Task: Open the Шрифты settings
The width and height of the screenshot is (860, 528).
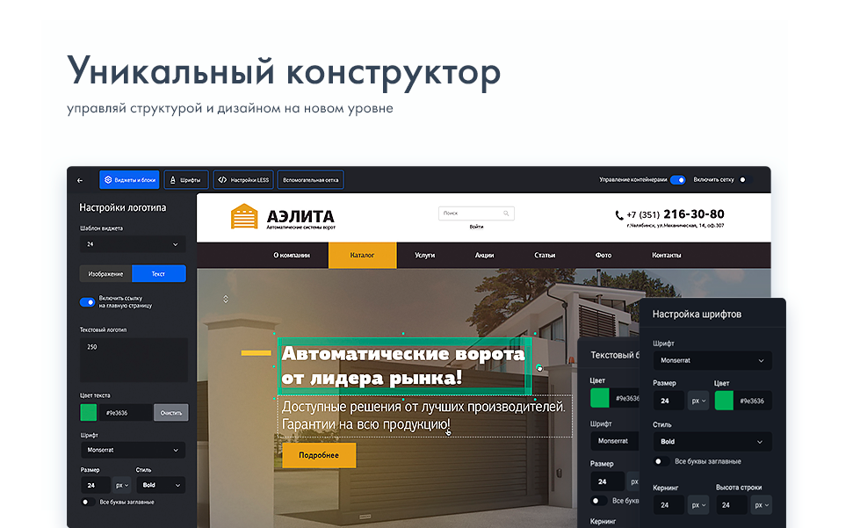Action: (x=186, y=180)
